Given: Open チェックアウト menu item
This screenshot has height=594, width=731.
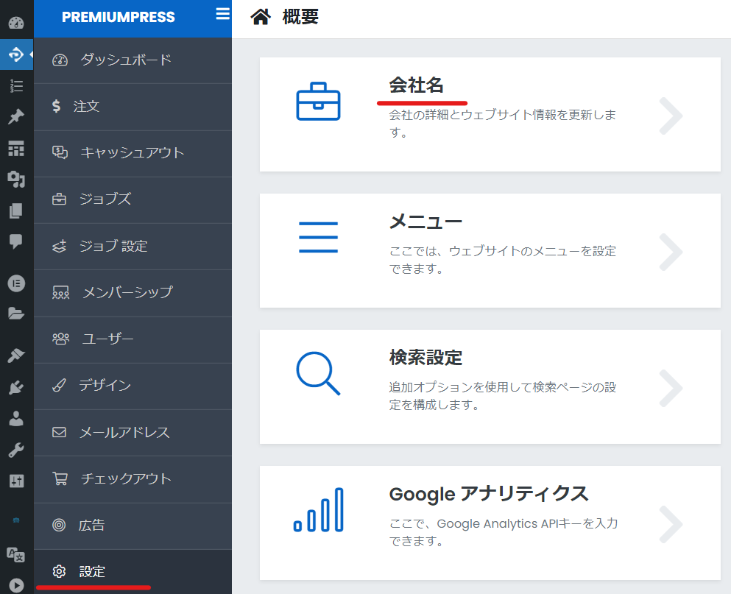Looking at the screenshot, I should (x=133, y=479).
